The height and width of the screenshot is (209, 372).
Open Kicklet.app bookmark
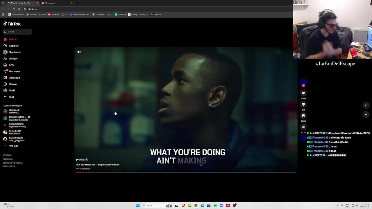click(102, 15)
